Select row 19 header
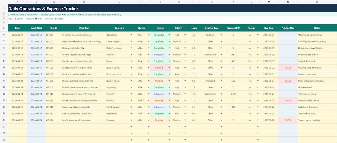This screenshot has height=143, width=337. click(4, 120)
